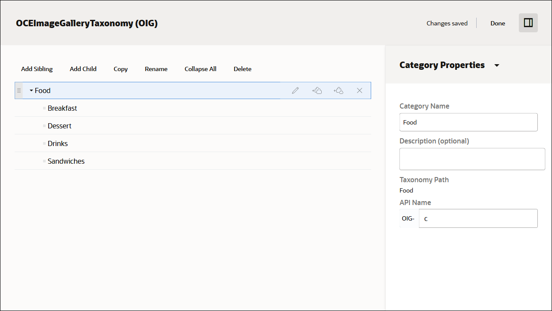Open the Category Properties dropdown arrow

(x=497, y=65)
